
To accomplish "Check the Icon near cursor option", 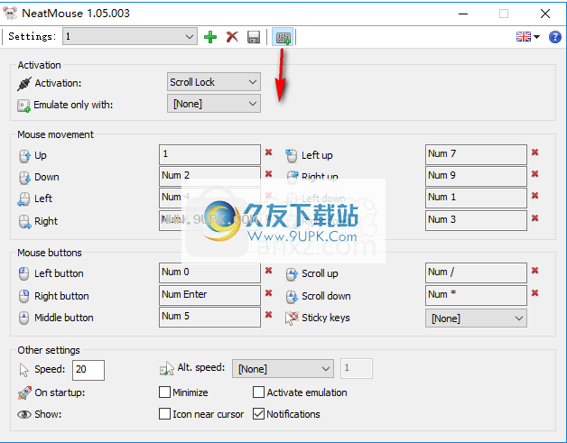I will [x=164, y=414].
